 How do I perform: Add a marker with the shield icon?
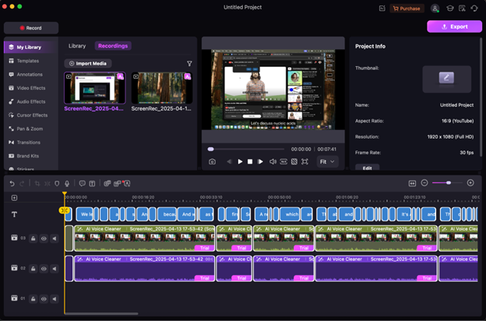click(57, 184)
